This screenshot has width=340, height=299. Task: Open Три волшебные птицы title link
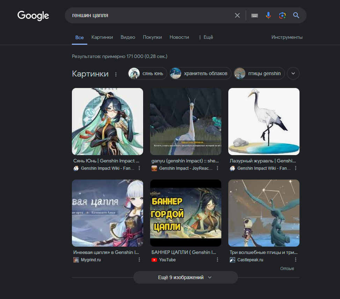pyautogui.click(x=264, y=252)
